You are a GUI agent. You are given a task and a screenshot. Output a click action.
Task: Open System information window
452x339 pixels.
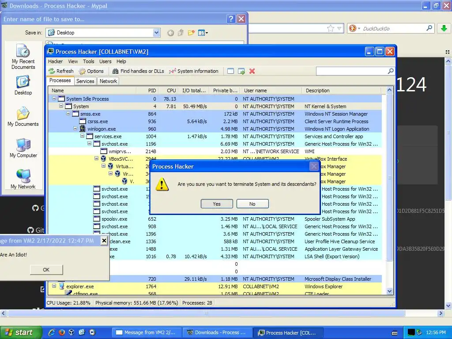194,71
